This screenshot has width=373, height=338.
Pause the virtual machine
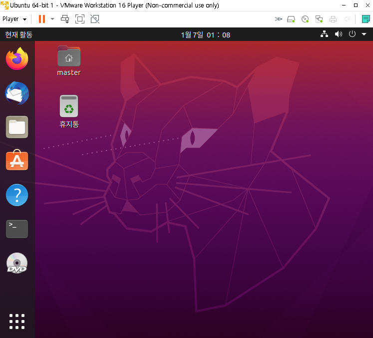42,19
